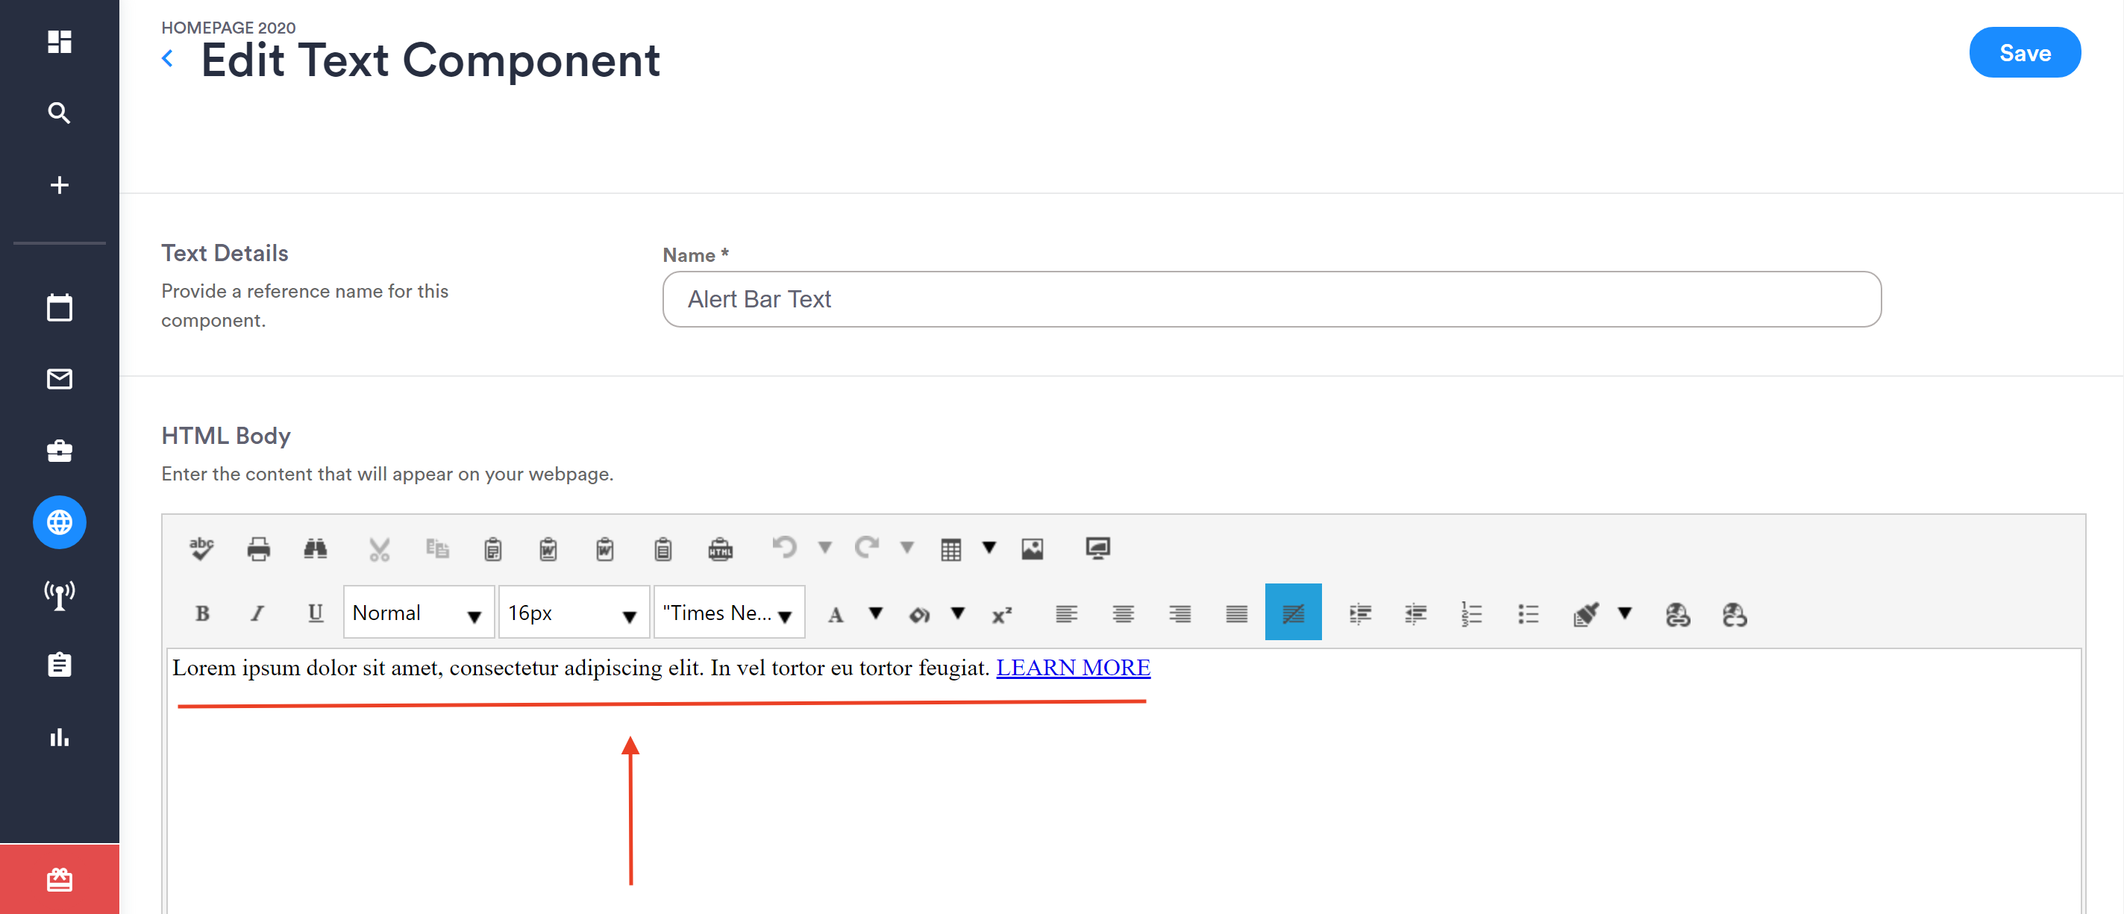2124x914 pixels.
Task: Click the search icon in sidebar
Action: tap(60, 113)
